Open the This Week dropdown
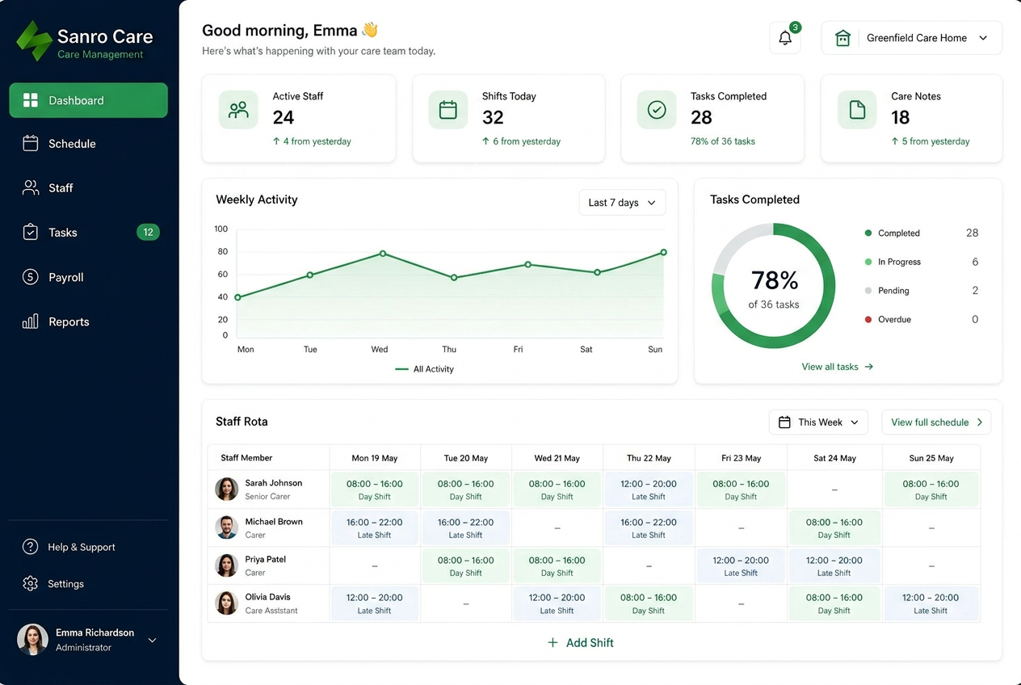Viewport: 1021px width, 685px height. pos(818,422)
